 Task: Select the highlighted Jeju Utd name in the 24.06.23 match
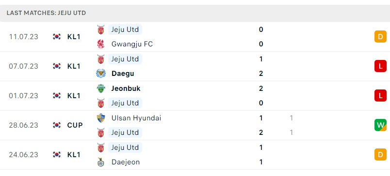tap(125, 147)
